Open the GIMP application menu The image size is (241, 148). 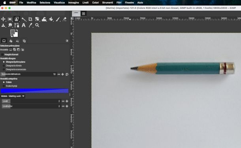point(13,3)
